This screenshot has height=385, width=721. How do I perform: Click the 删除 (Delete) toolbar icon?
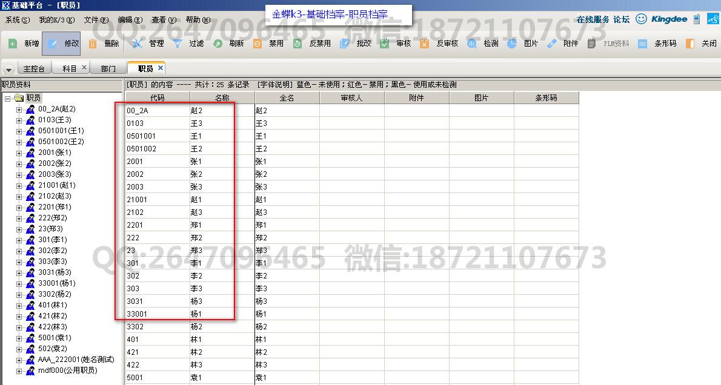click(x=93, y=44)
